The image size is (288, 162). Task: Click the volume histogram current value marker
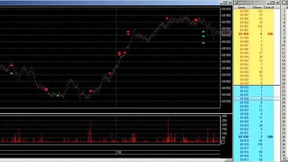tap(223, 142)
